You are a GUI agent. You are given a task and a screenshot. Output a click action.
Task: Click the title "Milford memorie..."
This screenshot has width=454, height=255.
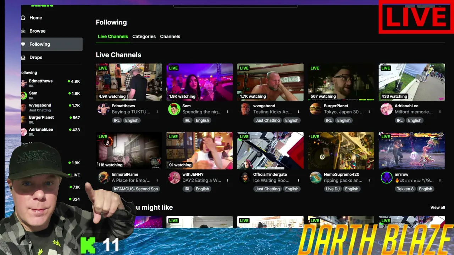tap(414, 112)
